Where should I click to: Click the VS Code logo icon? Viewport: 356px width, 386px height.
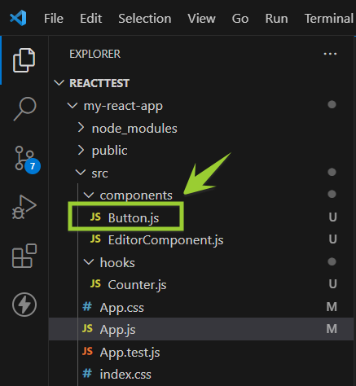point(18,18)
